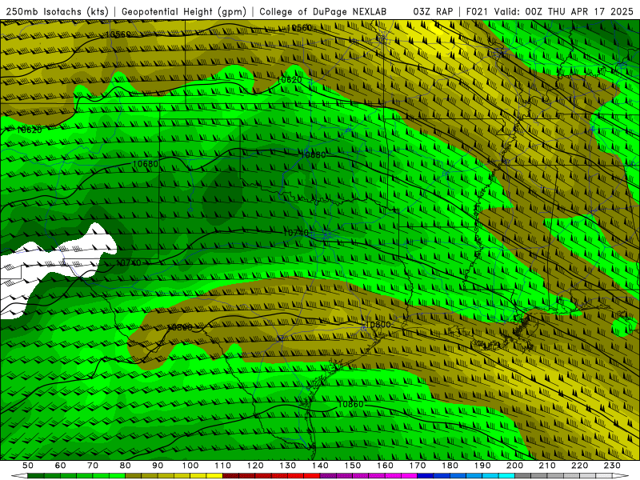Click the colorbar label 130
This screenshot has width=640, height=480.
287,466
